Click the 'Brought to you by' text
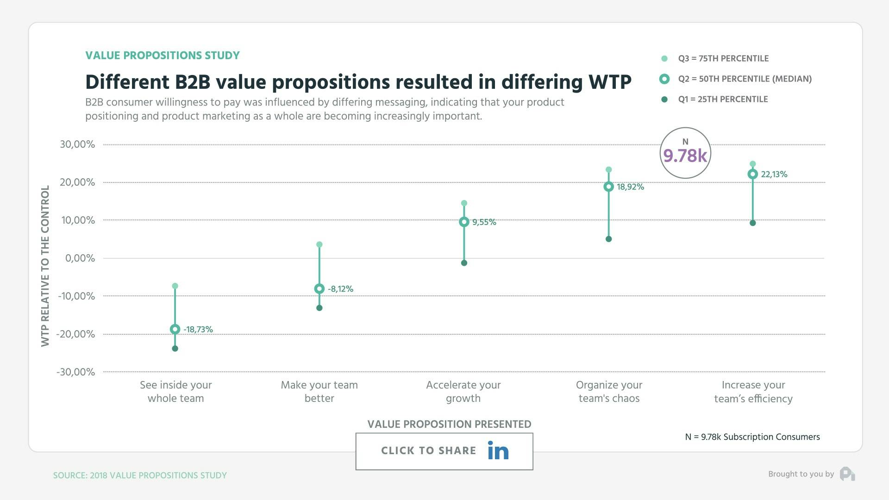 [x=801, y=474]
